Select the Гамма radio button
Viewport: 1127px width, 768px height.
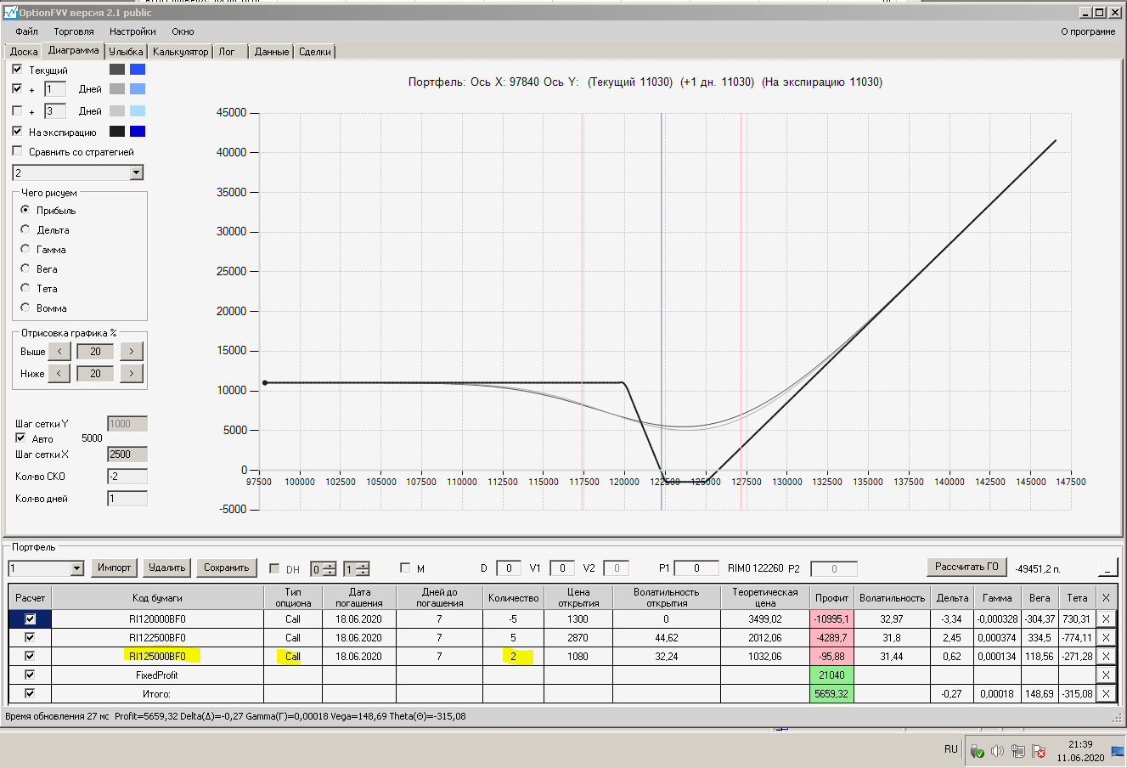point(25,249)
